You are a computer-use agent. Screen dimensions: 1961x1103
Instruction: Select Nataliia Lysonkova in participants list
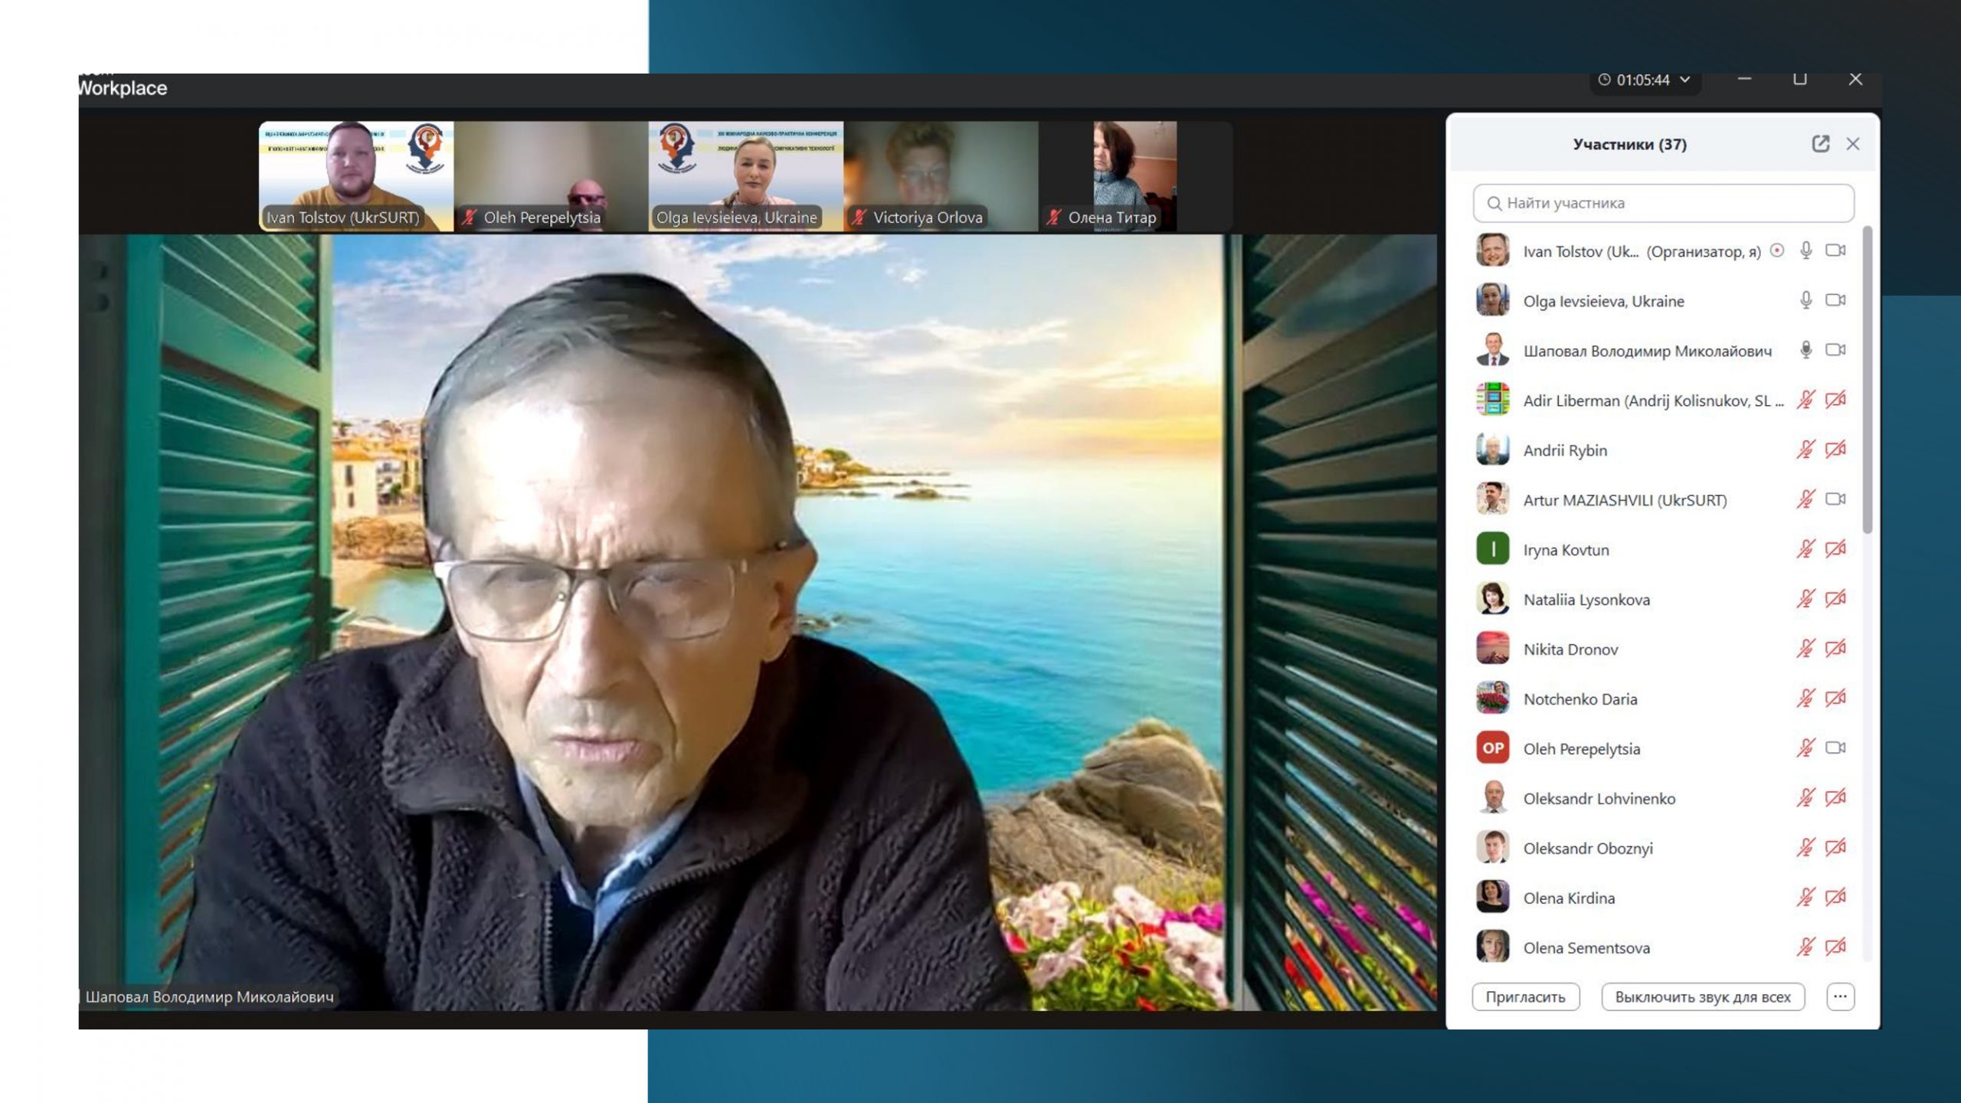click(x=1586, y=600)
